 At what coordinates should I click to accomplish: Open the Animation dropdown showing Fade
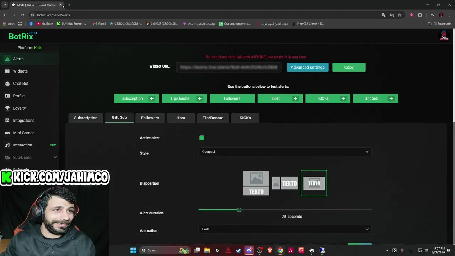[x=285, y=229]
